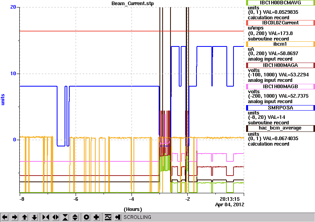Click the circle auto-scale icon
Viewport: 315px width, 222px height.
pyautogui.click(x=87, y=217)
